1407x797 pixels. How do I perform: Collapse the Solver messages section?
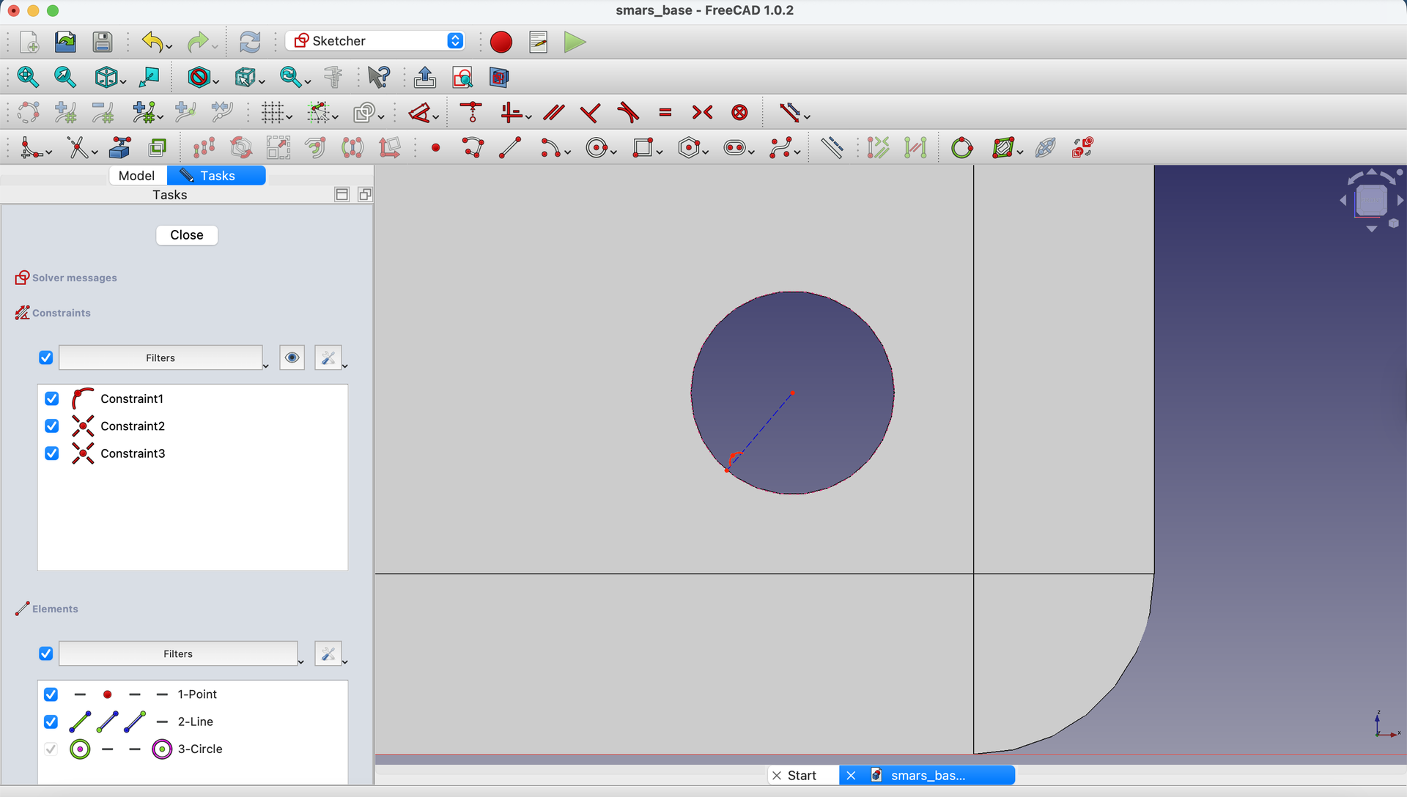coord(74,278)
